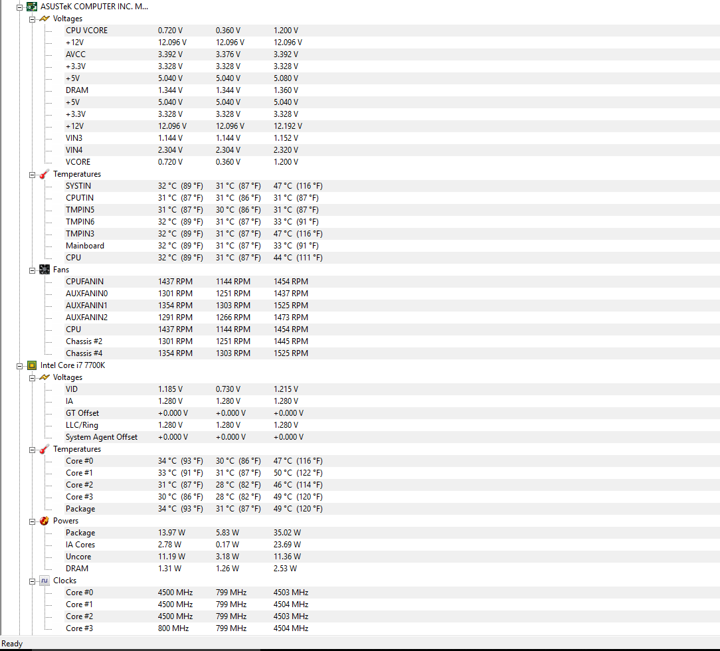Screen dimensions: 720x651
Task: Collapse the Powers group
Action: tap(32, 521)
